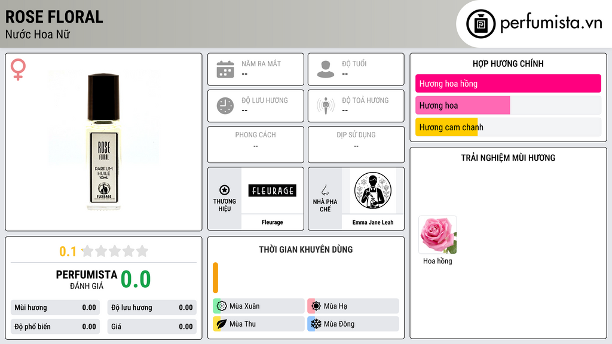Click the nose icon above Nhà pha chế

(325, 190)
